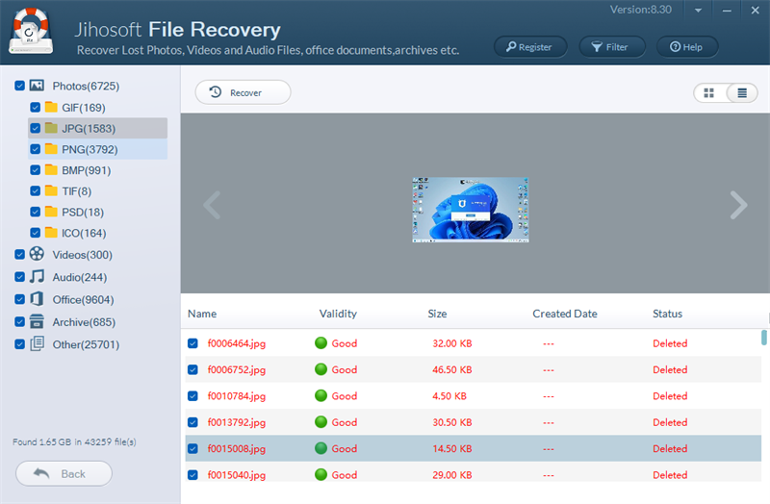Uncheck the Audio(244) checkbox

pyautogui.click(x=19, y=277)
